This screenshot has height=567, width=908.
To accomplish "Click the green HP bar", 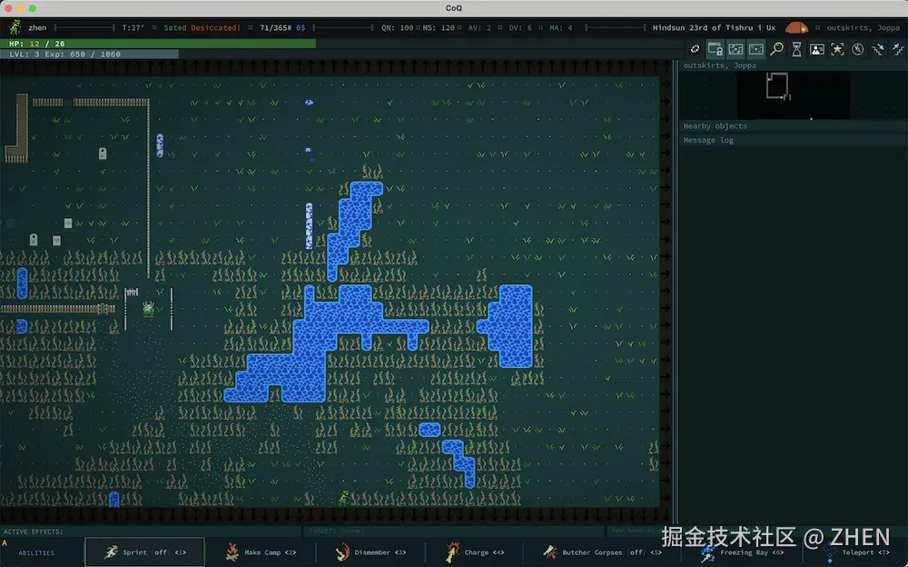I will (x=157, y=44).
